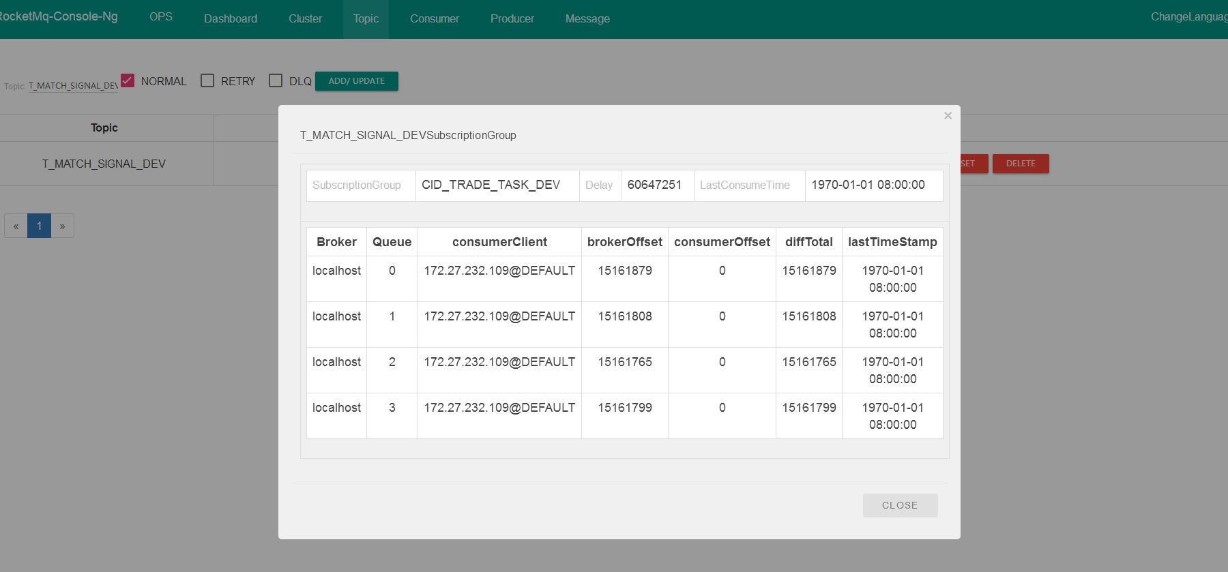The image size is (1228, 572).
Task: Click brokerOffset value 15161799
Action: 625,408
